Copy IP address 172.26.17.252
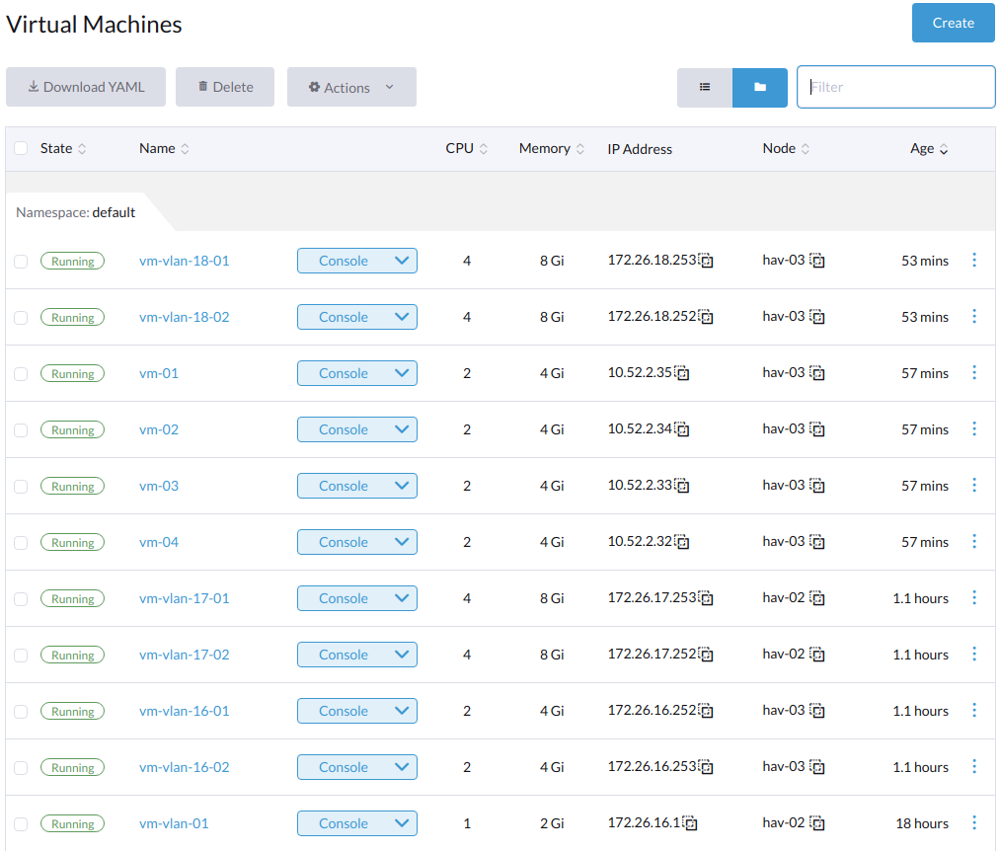The width and height of the screenshot is (1000, 851). (706, 655)
